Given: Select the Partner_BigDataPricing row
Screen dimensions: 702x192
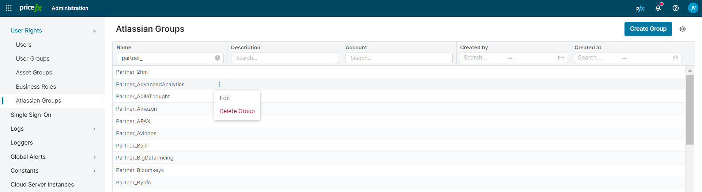Looking at the screenshot, I should [x=399, y=158].
